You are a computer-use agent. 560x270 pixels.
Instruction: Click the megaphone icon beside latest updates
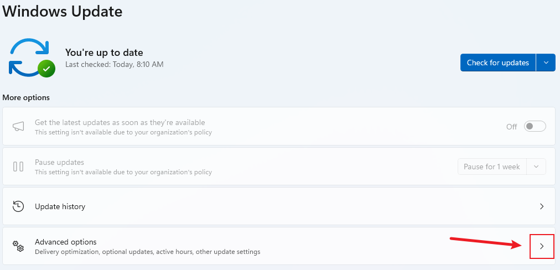click(x=18, y=127)
